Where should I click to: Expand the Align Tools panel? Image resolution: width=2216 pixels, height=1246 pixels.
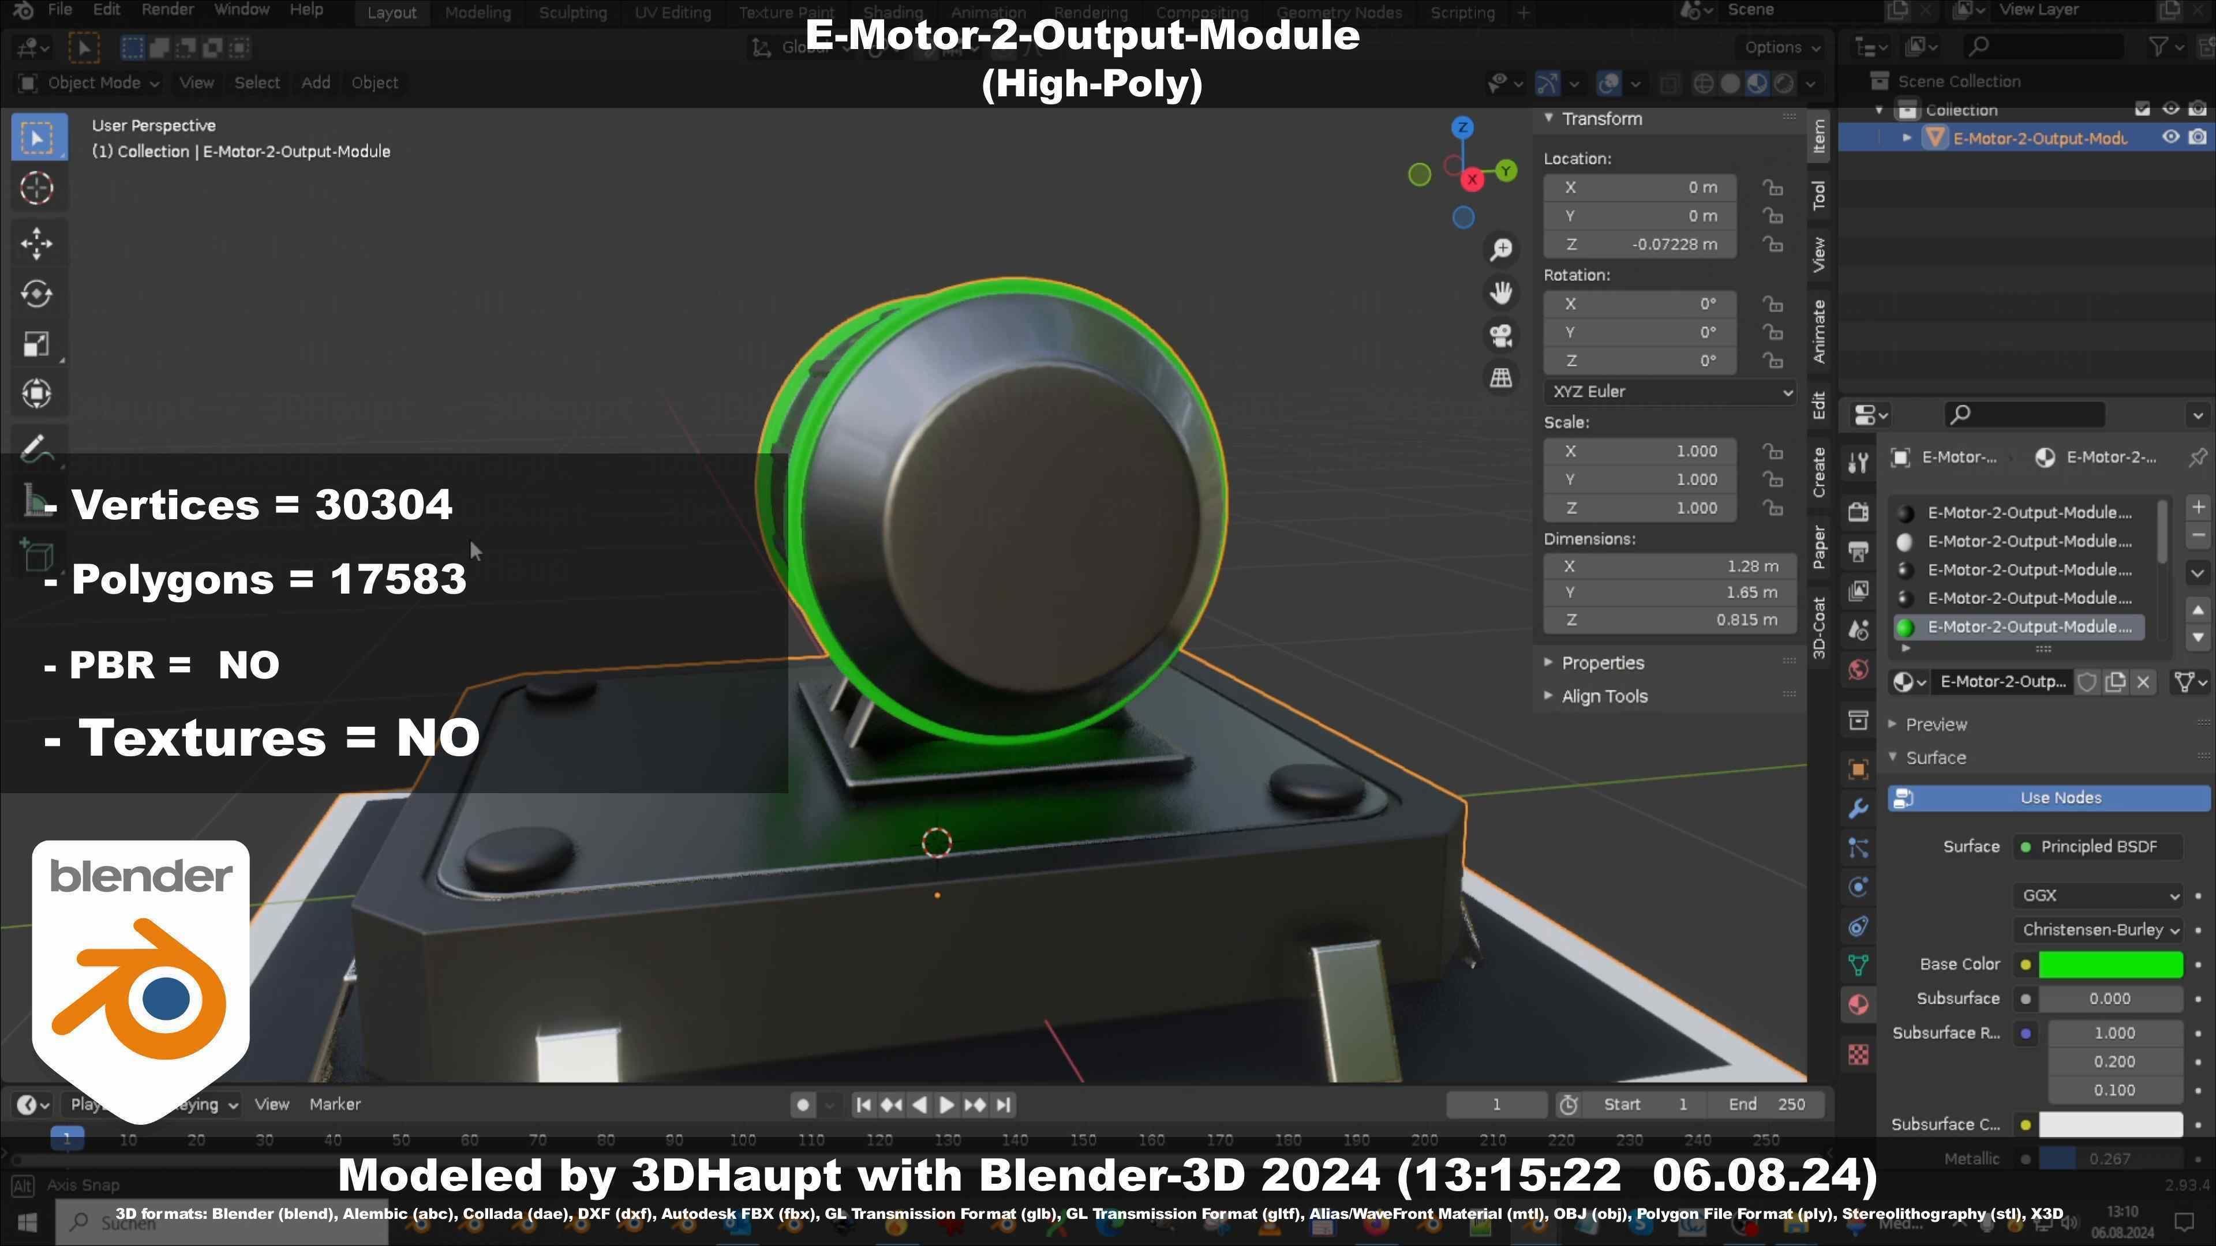pos(1604,696)
